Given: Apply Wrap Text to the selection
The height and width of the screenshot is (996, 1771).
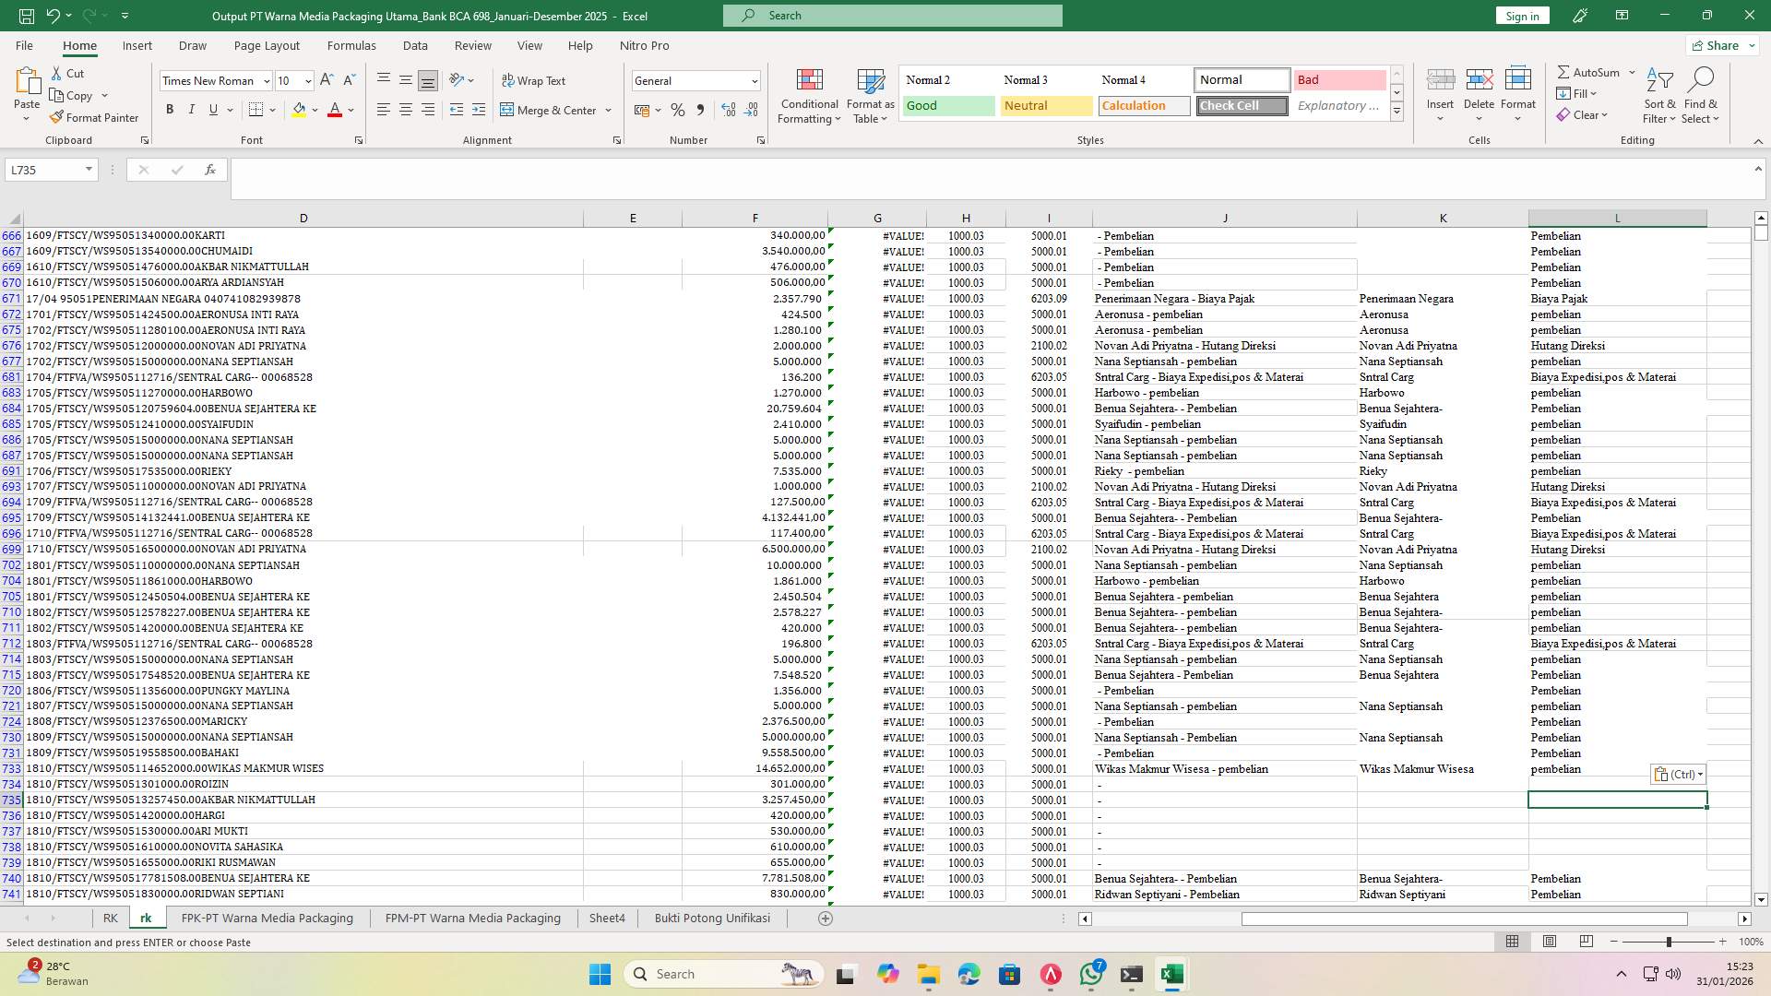Looking at the screenshot, I should pyautogui.click(x=535, y=80).
